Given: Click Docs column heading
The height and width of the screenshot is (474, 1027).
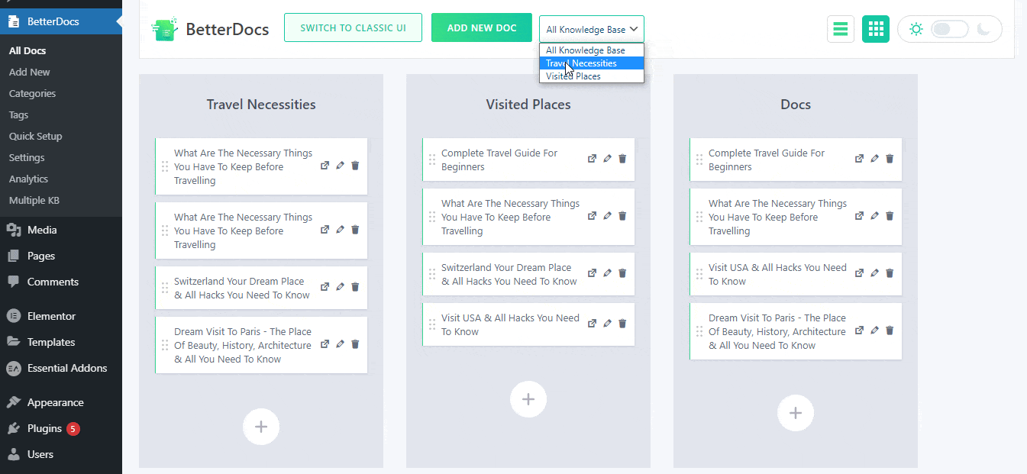Looking at the screenshot, I should pyautogui.click(x=796, y=105).
